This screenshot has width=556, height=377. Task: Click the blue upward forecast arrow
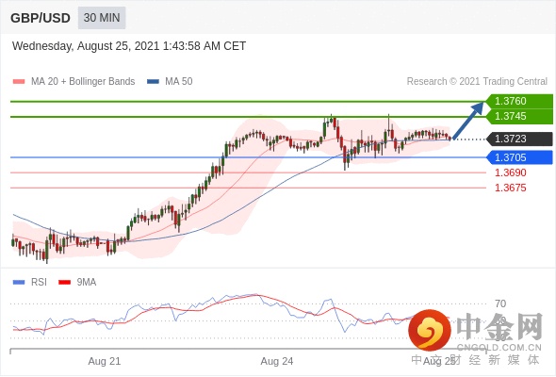[x=468, y=121]
